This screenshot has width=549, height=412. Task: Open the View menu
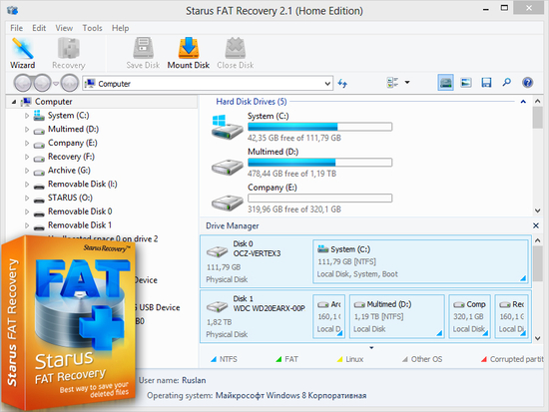point(64,28)
